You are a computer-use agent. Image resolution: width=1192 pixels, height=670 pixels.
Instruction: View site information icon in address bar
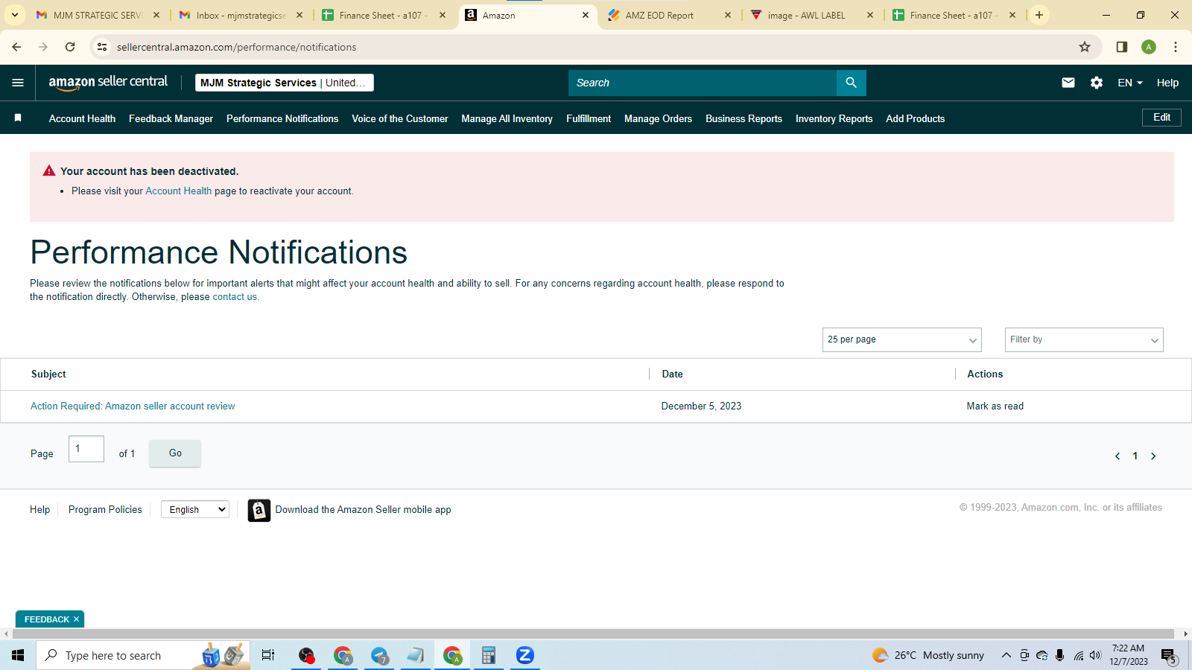(102, 47)
